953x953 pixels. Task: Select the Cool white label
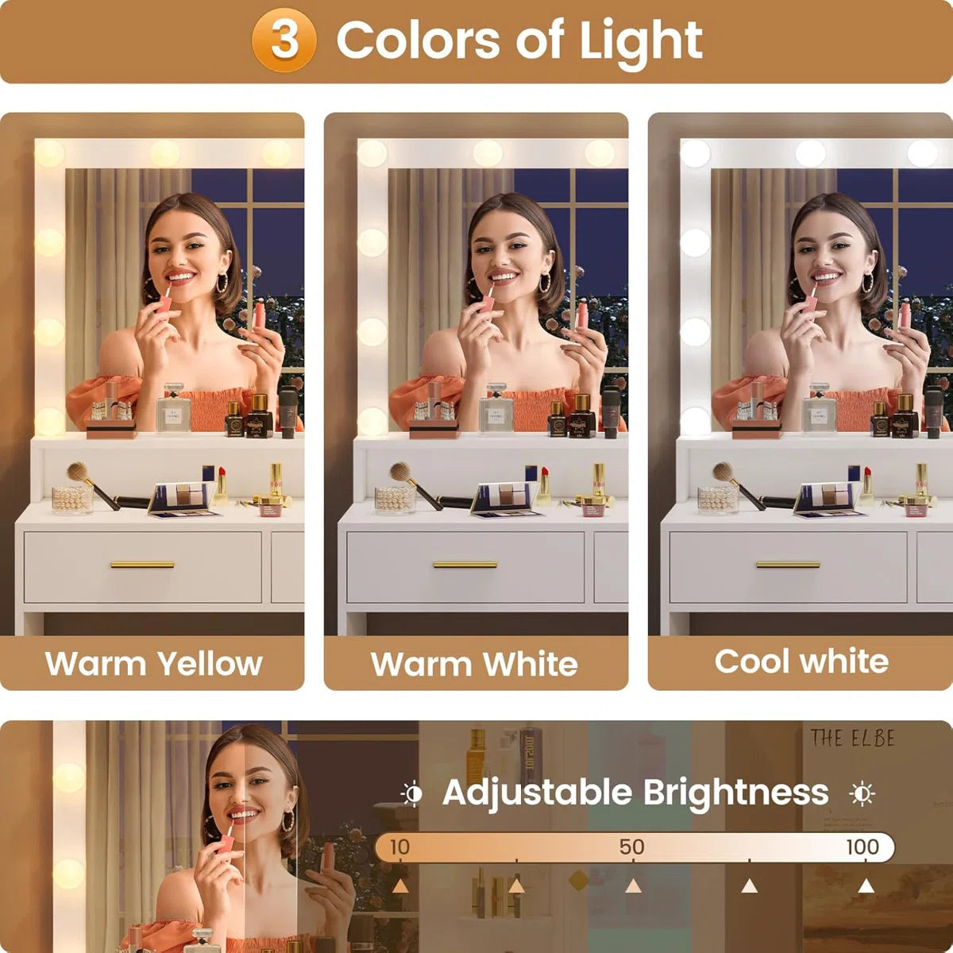[801, 661]
